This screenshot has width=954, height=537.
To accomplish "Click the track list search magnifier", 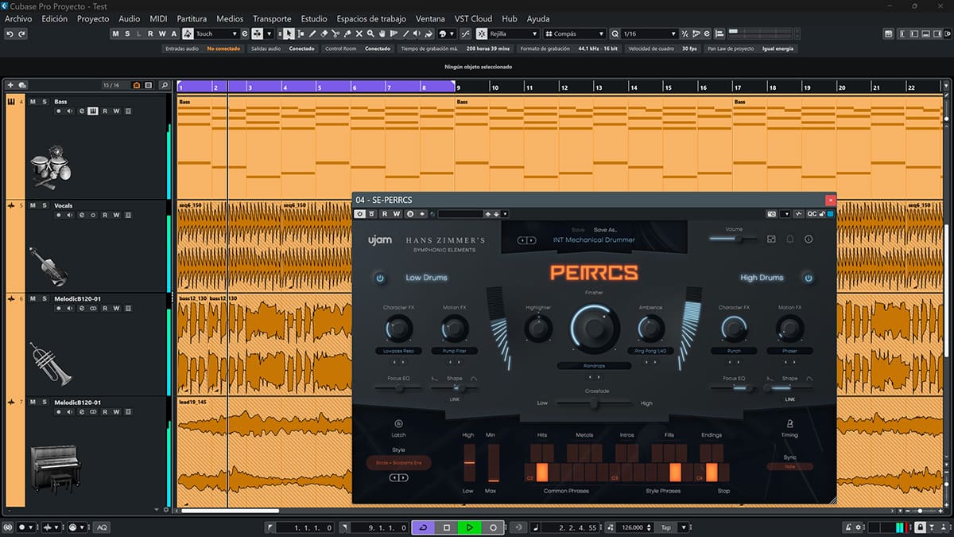I will click(164, 85).
